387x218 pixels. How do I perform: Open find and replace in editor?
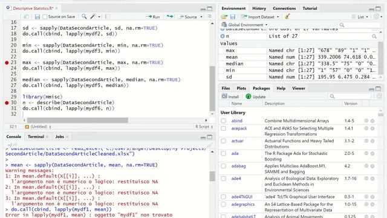(x=84, y=16)
